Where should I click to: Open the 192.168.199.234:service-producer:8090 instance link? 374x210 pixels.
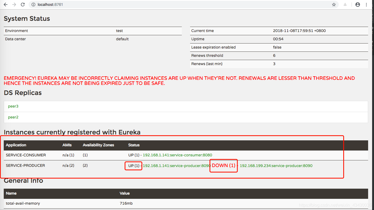coord(276,166)
